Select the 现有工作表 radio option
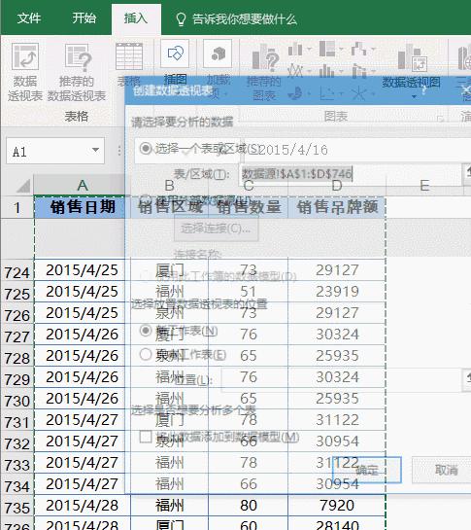The height and width of the screenshot is (530, 471). (146, 354)
